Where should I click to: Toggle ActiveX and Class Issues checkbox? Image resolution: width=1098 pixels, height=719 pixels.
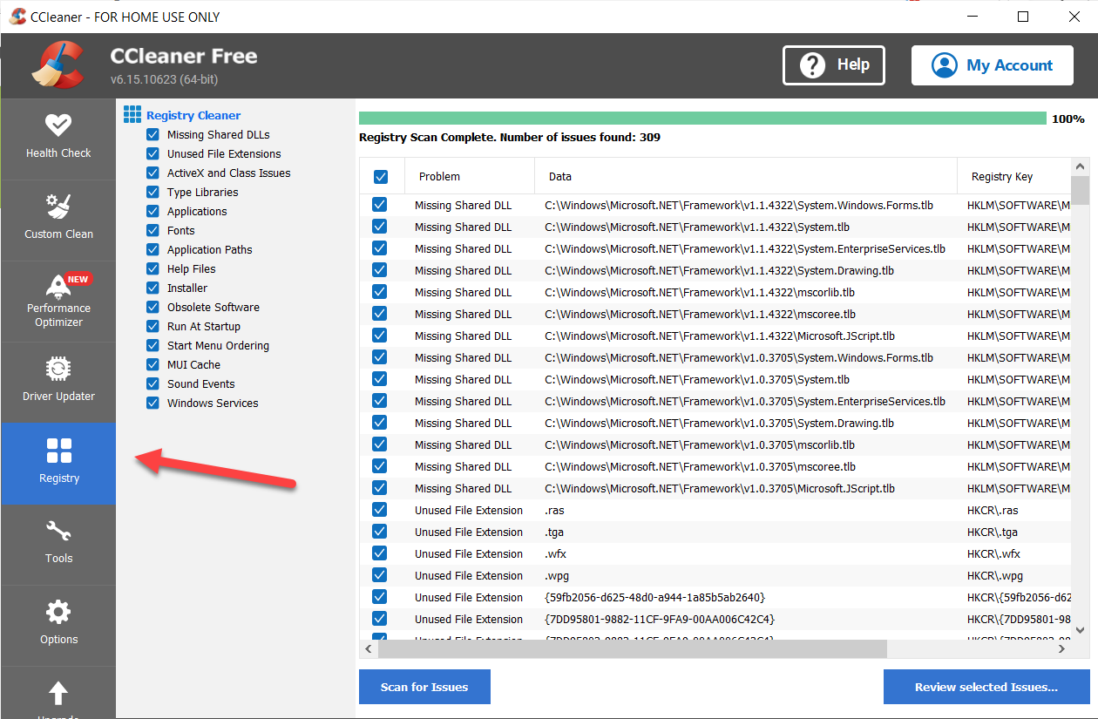click(x=153, y=173)
